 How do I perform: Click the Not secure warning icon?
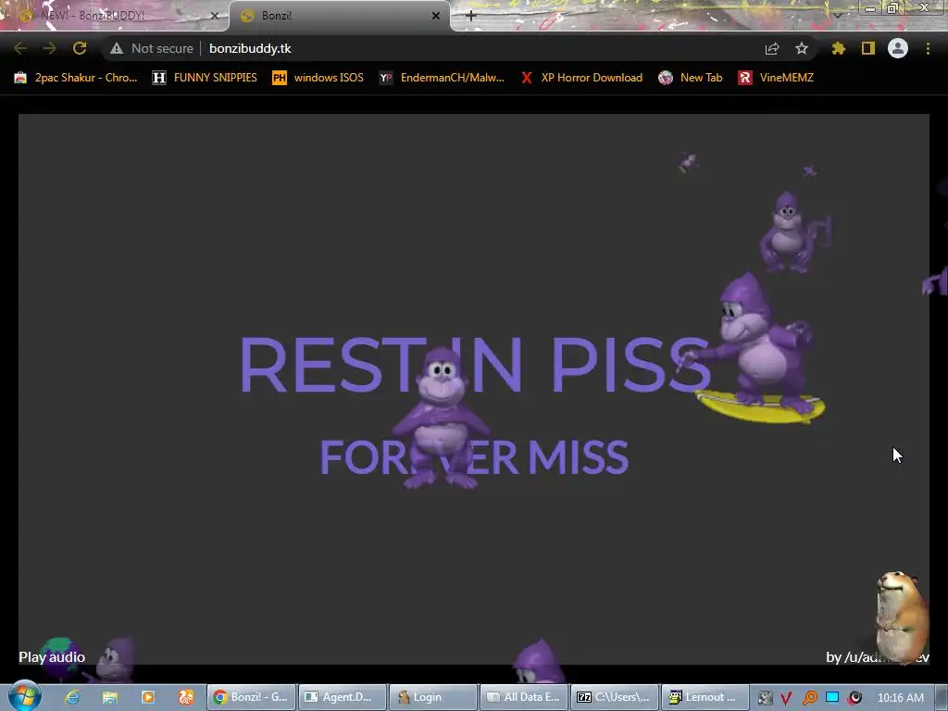(116, 48)
